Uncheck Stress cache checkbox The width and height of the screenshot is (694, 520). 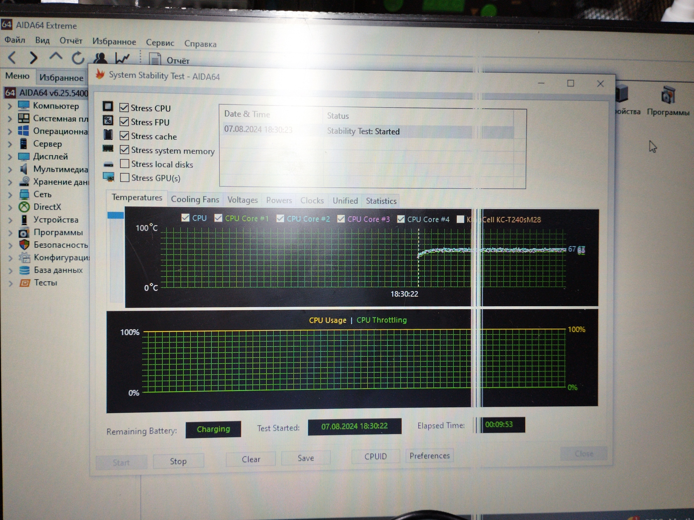(124, 135)
